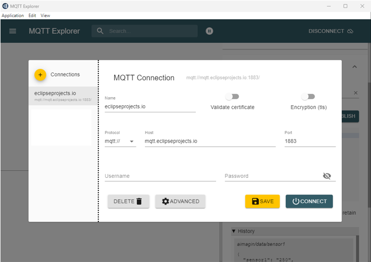Screen dimensions: 371x262
Task: Click the pause icon next to search
Action: 209,31
